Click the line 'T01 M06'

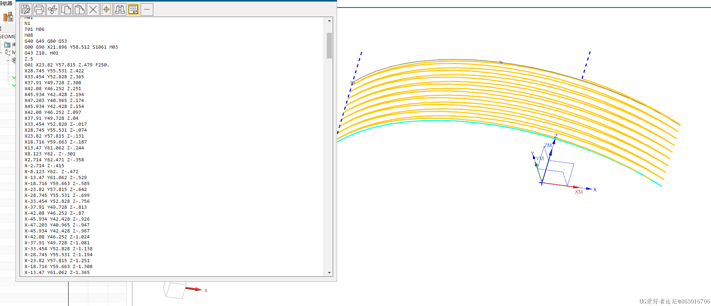[34, 29]
